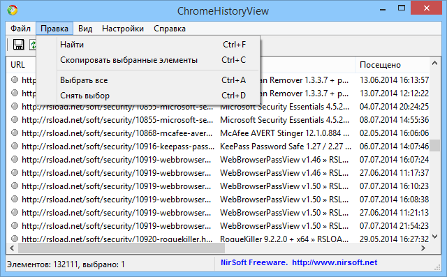Click the grey icon beside the roguekiller URL
447x277 pixels.
coord(15,239)
